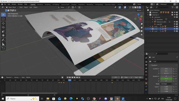The height and width of the screenshot is (101, 179).
Task: Collapse обложка tree item
Action: coord(150,17)
